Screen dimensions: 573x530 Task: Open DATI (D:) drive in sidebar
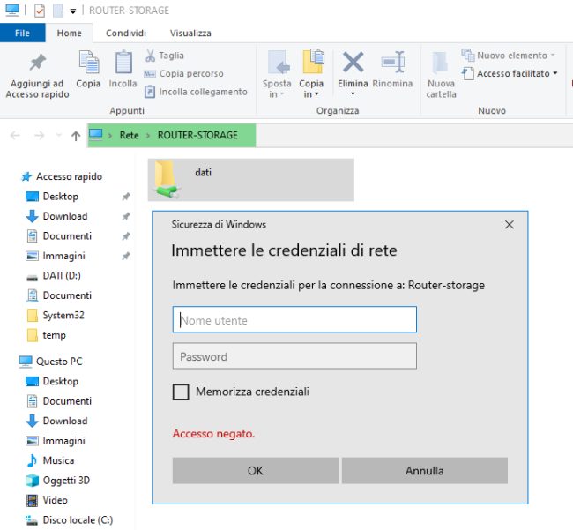click(x=62, y=276)
